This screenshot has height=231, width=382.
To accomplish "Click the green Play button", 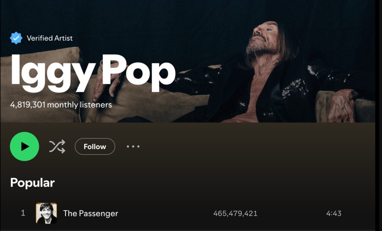I will click(x=24, y=147).
